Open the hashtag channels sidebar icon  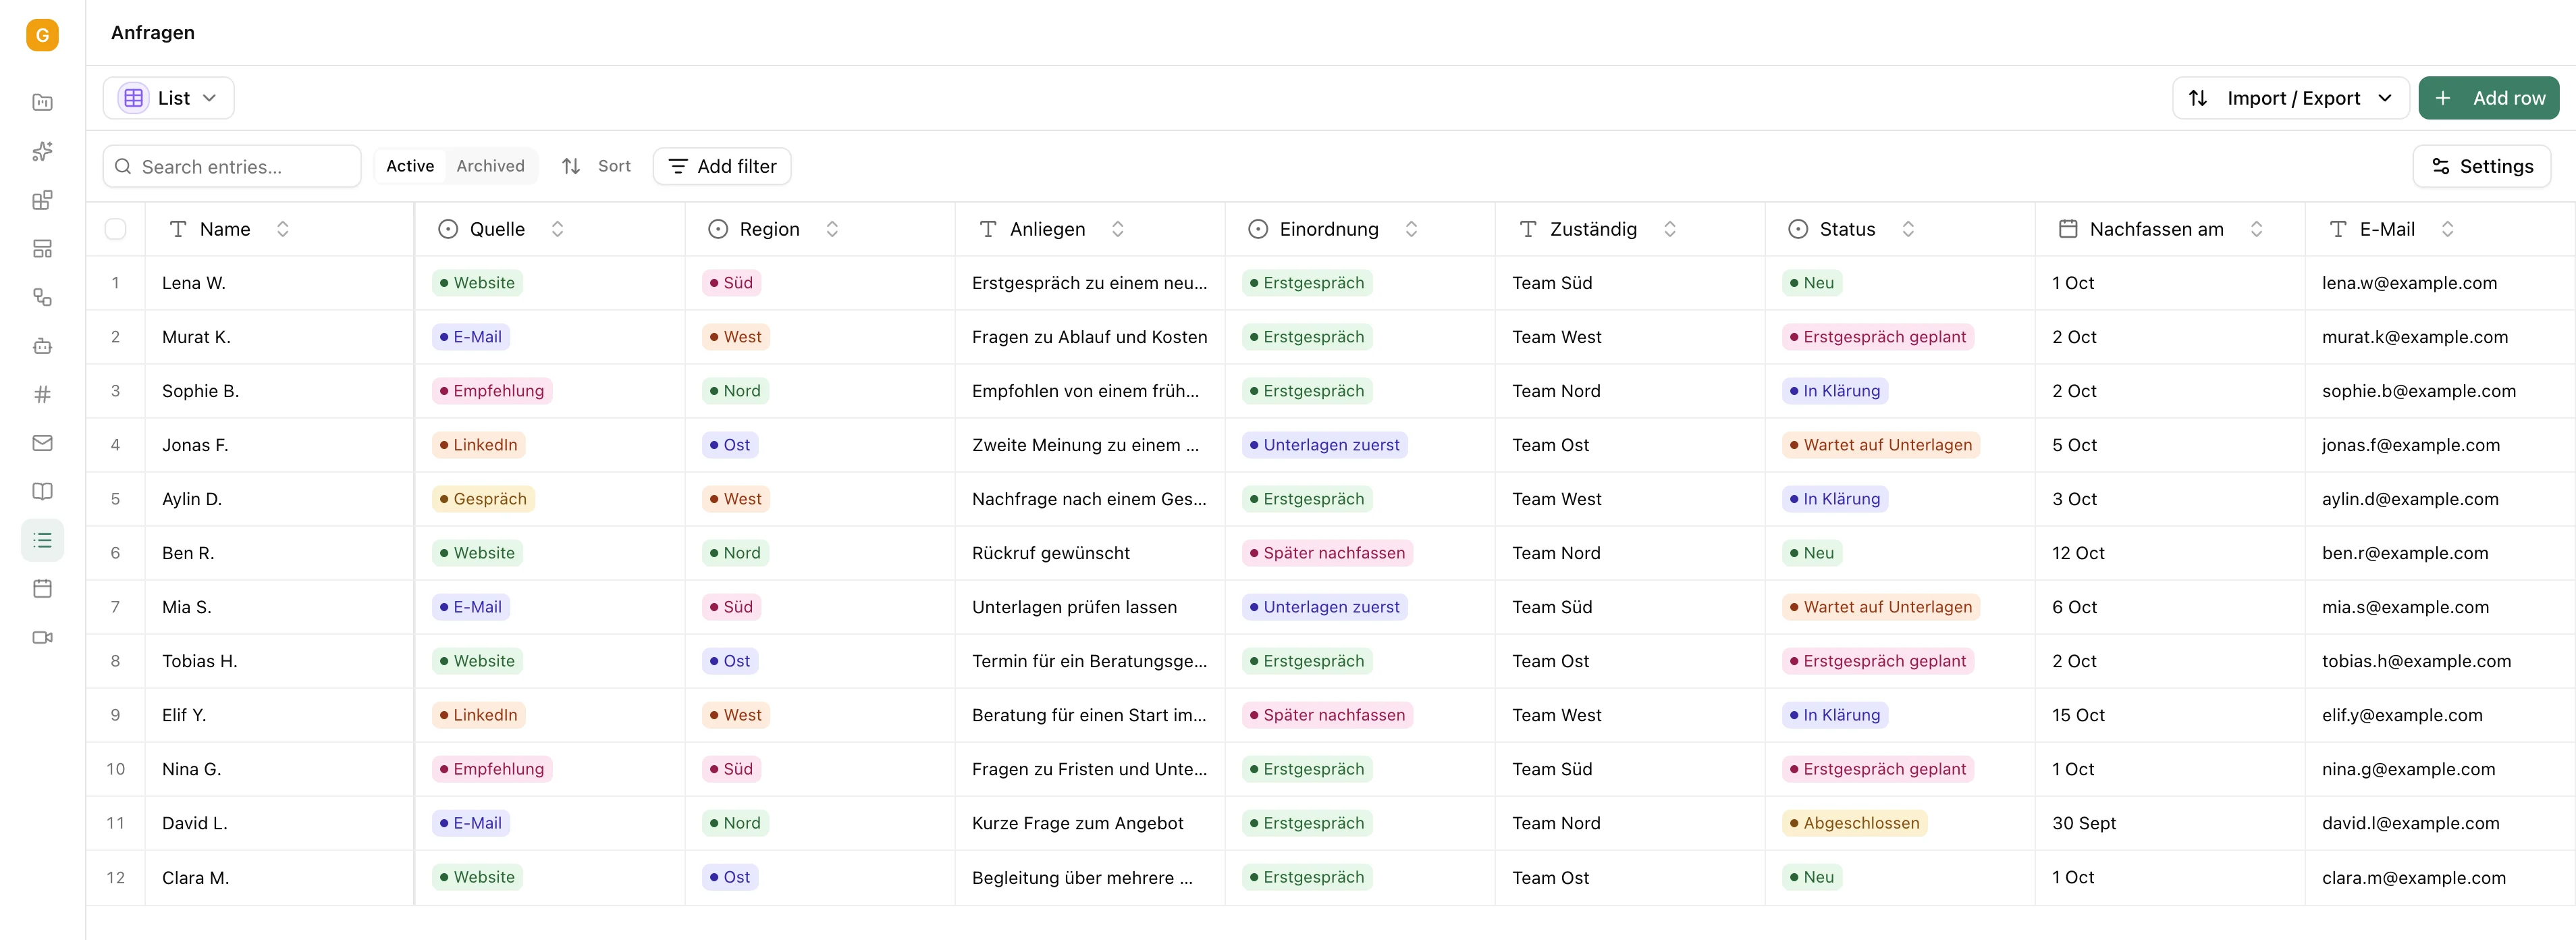[42, 394]
